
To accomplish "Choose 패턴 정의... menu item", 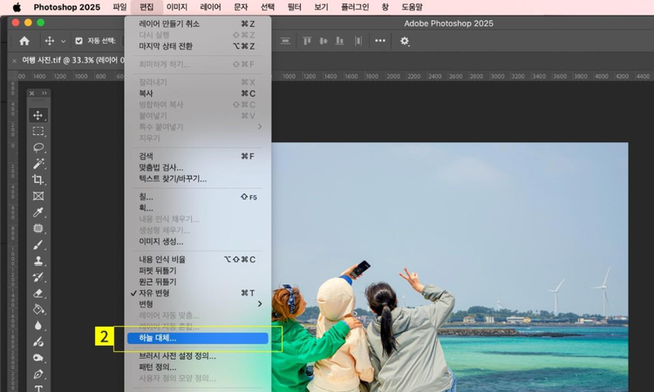I will pyautogui.click(x=197, y=368).
